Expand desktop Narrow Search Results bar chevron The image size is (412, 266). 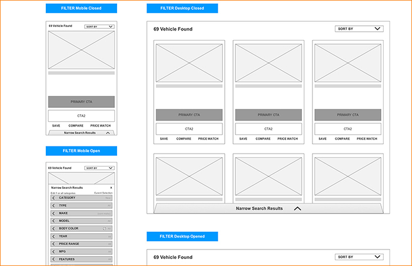click(x=297, y=208)
